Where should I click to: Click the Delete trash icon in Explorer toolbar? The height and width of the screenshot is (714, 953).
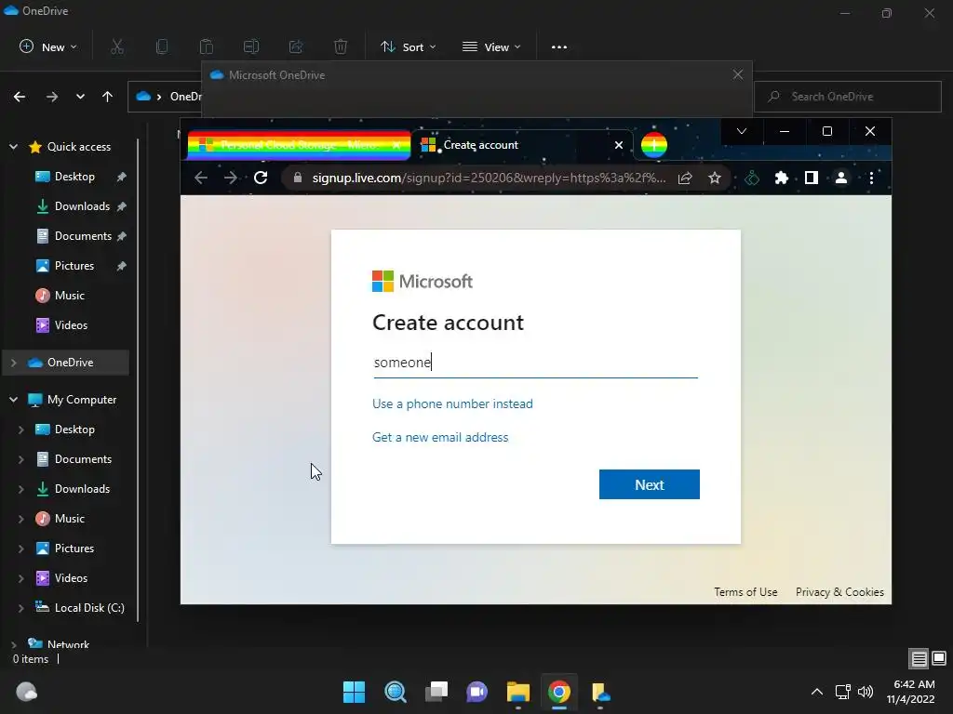pyautogui.click(x=341, y=46)
